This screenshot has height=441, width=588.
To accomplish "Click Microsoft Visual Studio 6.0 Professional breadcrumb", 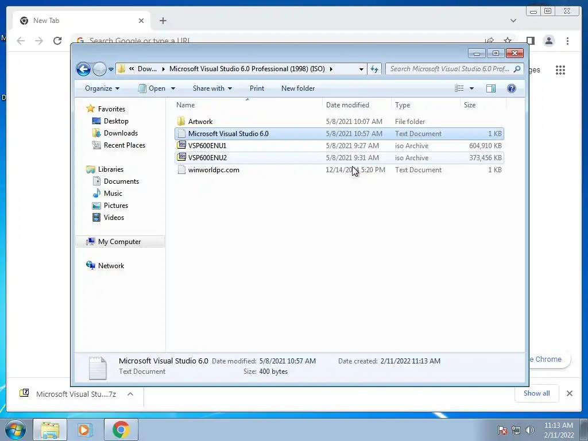I will [x=247, y=69].
